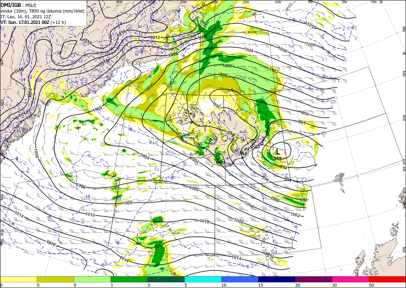
Task: Click the 'VT: Sun. 17.01.2021 00Z' valid time
Action: [25, 22]
